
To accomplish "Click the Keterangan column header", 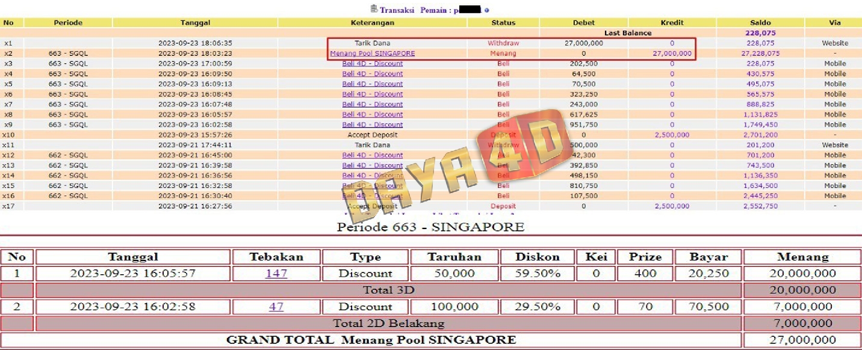I will tap(372, 23).
